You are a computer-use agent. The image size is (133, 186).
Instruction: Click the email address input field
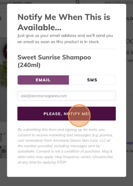tap(66, 96)
